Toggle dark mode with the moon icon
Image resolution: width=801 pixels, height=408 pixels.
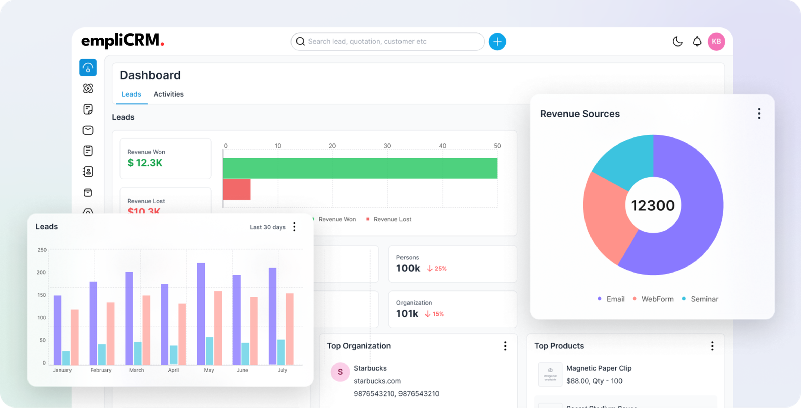pyautogui.click(x=677, y=42)
